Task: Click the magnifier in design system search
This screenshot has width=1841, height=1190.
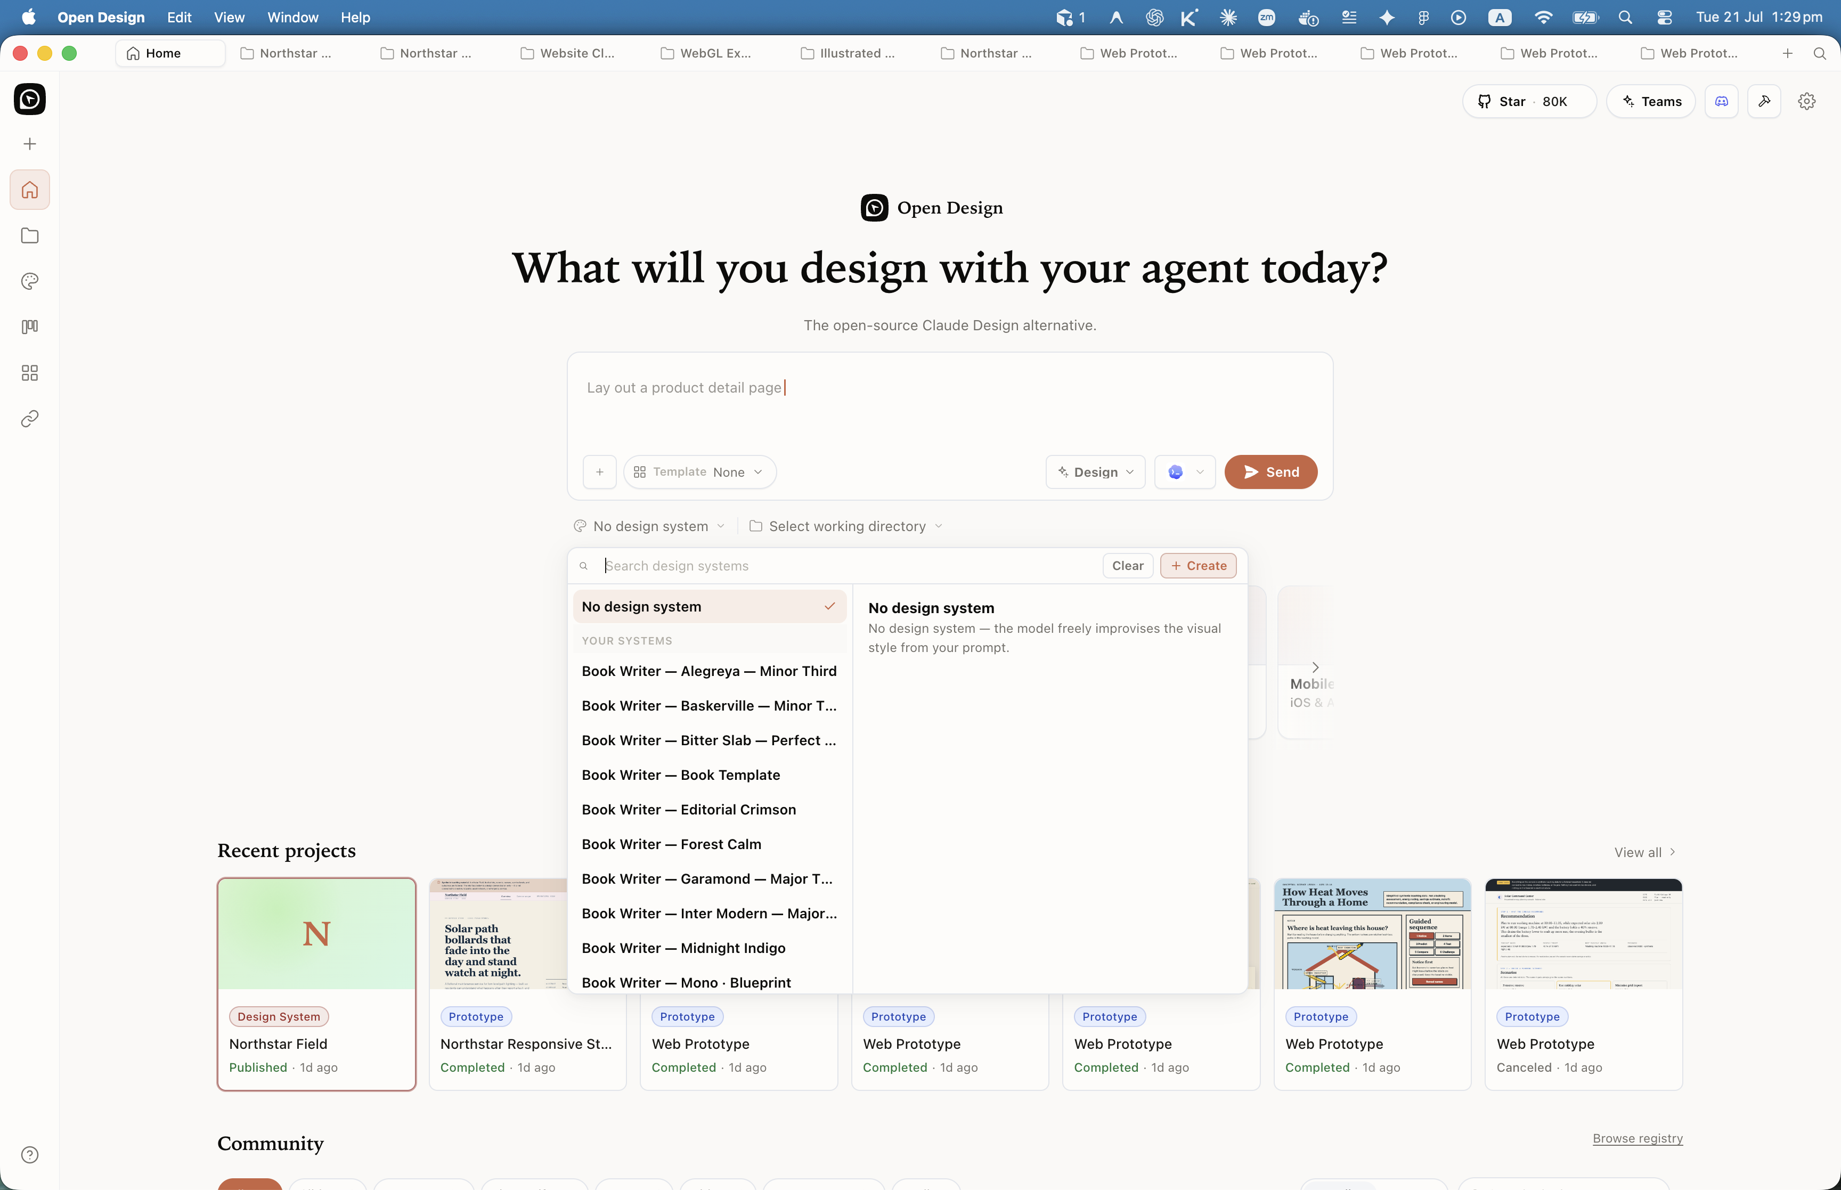Action: pyautogui.click(x=584, y=566)
